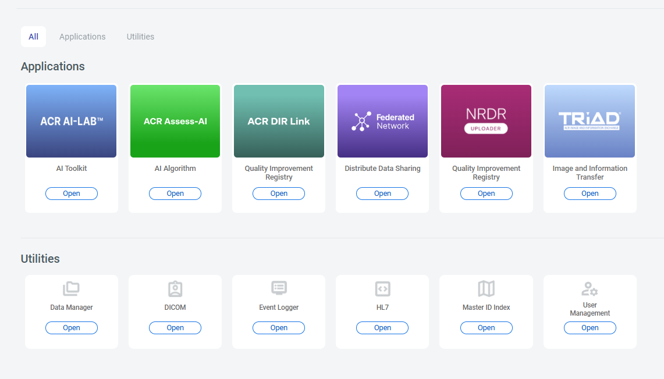Click the User Management label
This screenshot has height=379, width=664.
[x=590, y=309]
